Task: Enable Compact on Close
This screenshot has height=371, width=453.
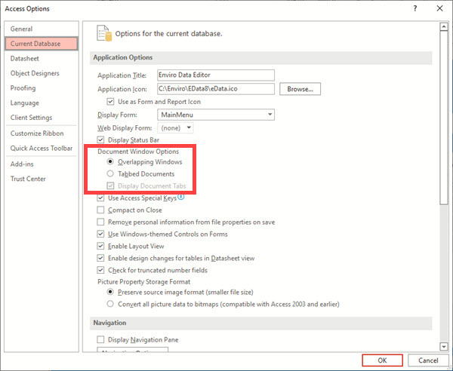Action: [100, 210]
